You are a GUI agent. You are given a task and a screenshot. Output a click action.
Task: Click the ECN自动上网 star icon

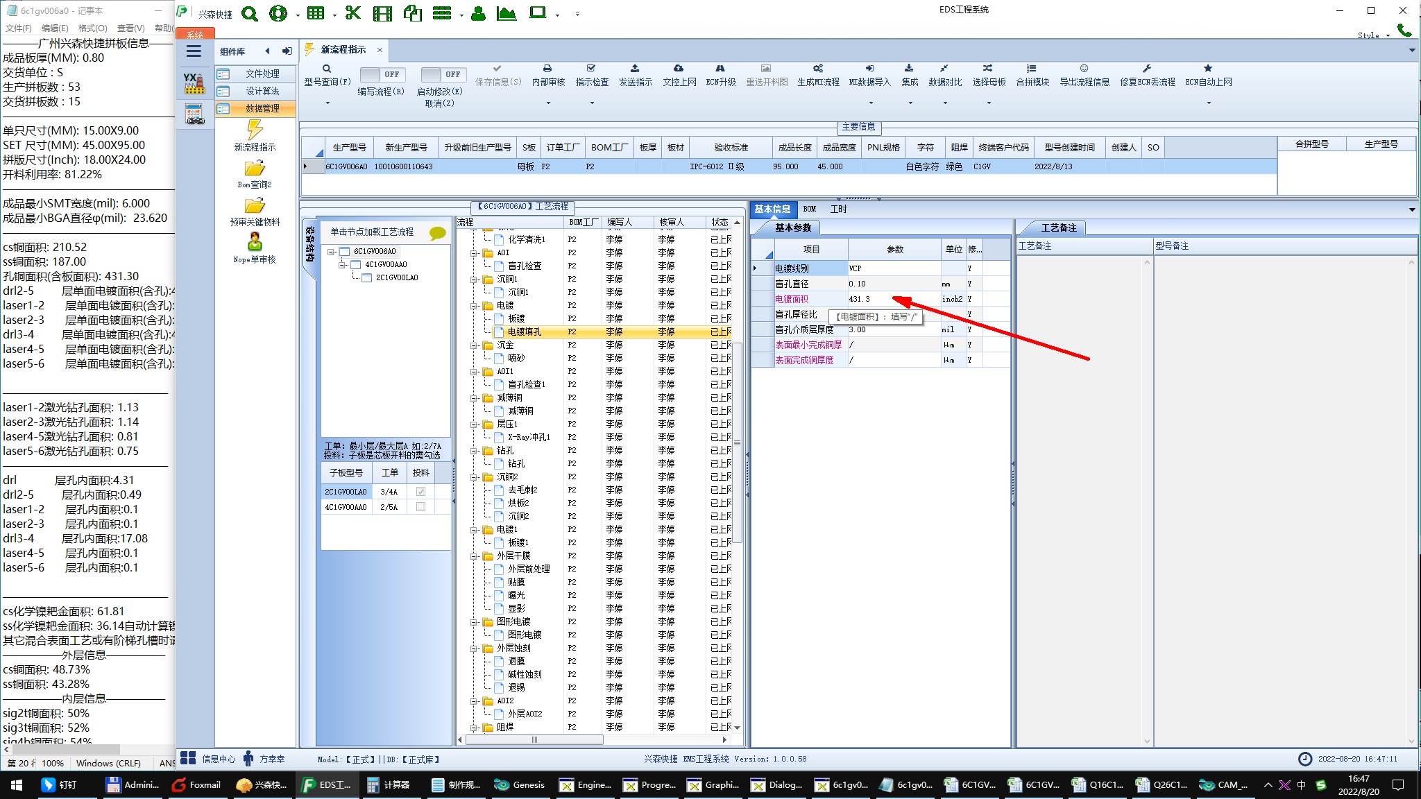[1208, 69]
